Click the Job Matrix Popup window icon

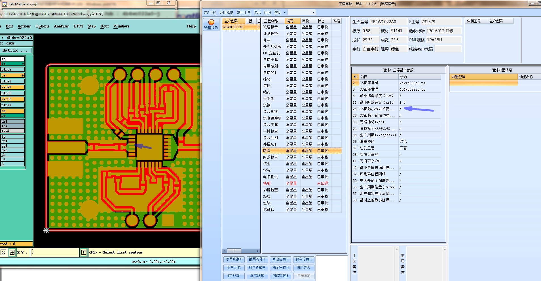pyautogui.click(x=4, y=4)
